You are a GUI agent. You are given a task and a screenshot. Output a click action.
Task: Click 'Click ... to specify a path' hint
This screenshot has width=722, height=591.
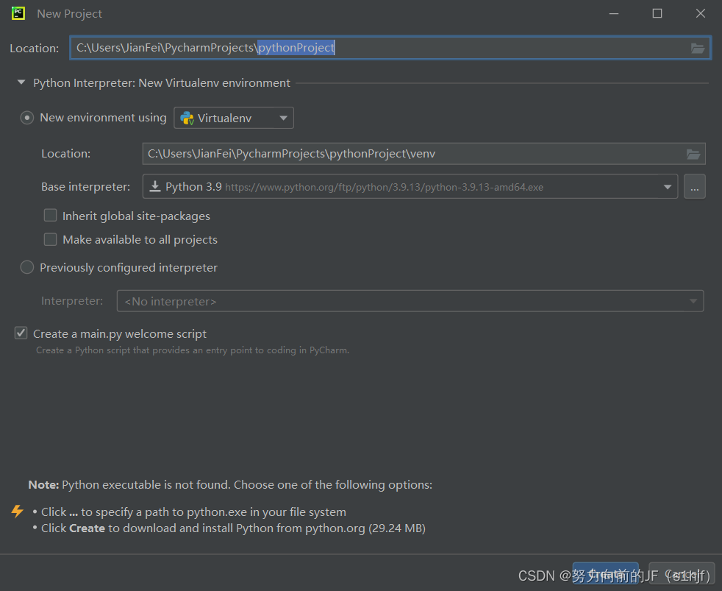click(x=193, y=512)
